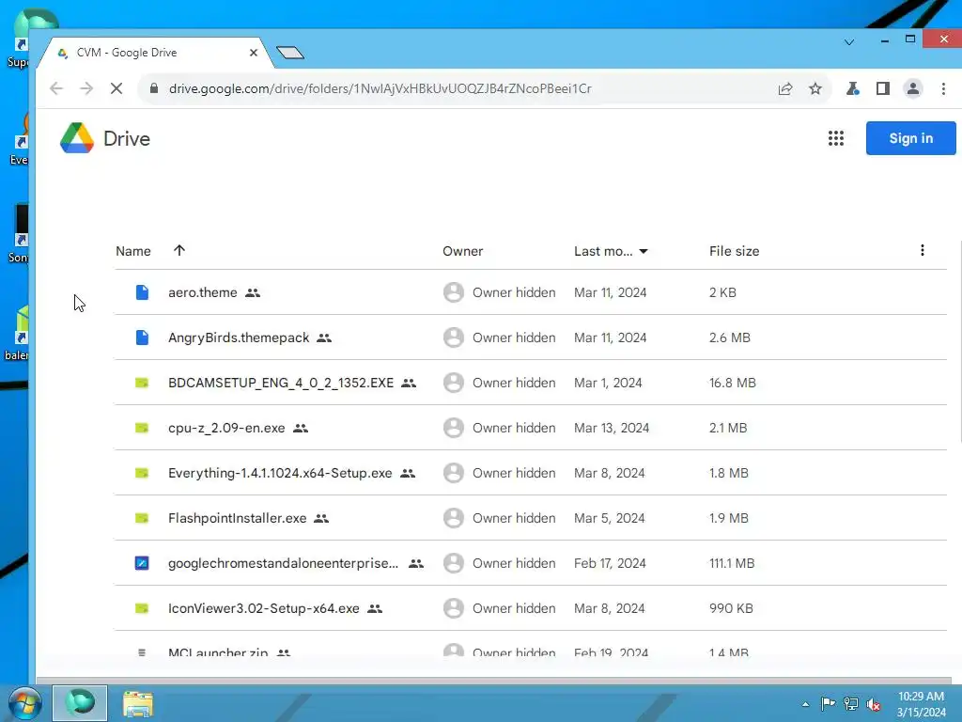Image resolution: width=962 pixels, height=722 pixels.
Task: Click the 16.8 MB file size
Action: 733,383
